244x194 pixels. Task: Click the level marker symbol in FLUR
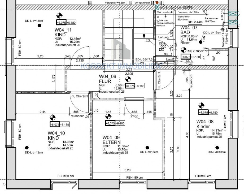click(x=128, y=79)
